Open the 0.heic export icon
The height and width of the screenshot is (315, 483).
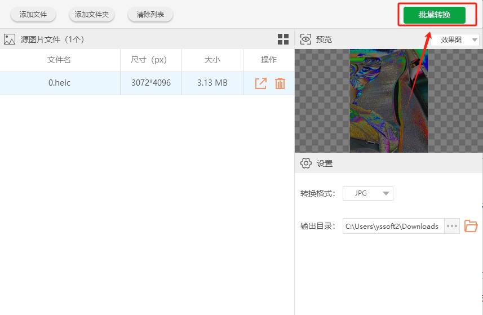(x=260, y=83)
